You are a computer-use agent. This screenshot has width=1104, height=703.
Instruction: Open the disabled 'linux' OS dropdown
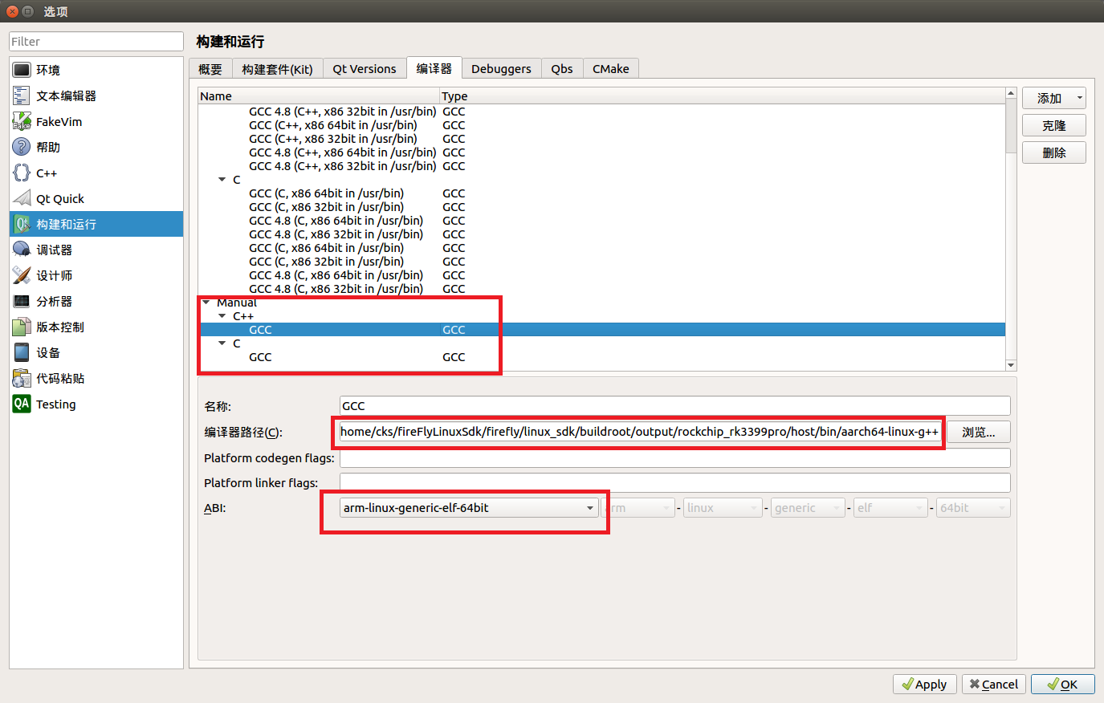click(722, 508)
